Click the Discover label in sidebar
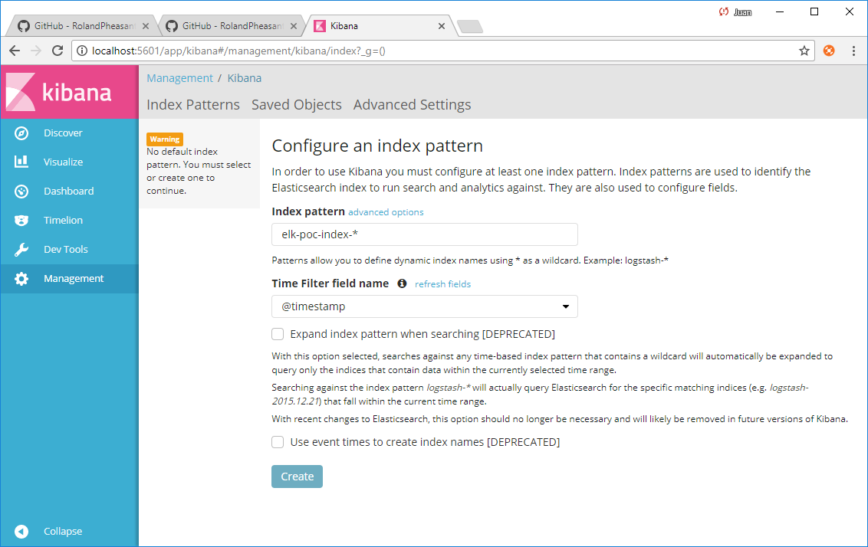Viewport: 868px width, 547px height. click(63, 133)
